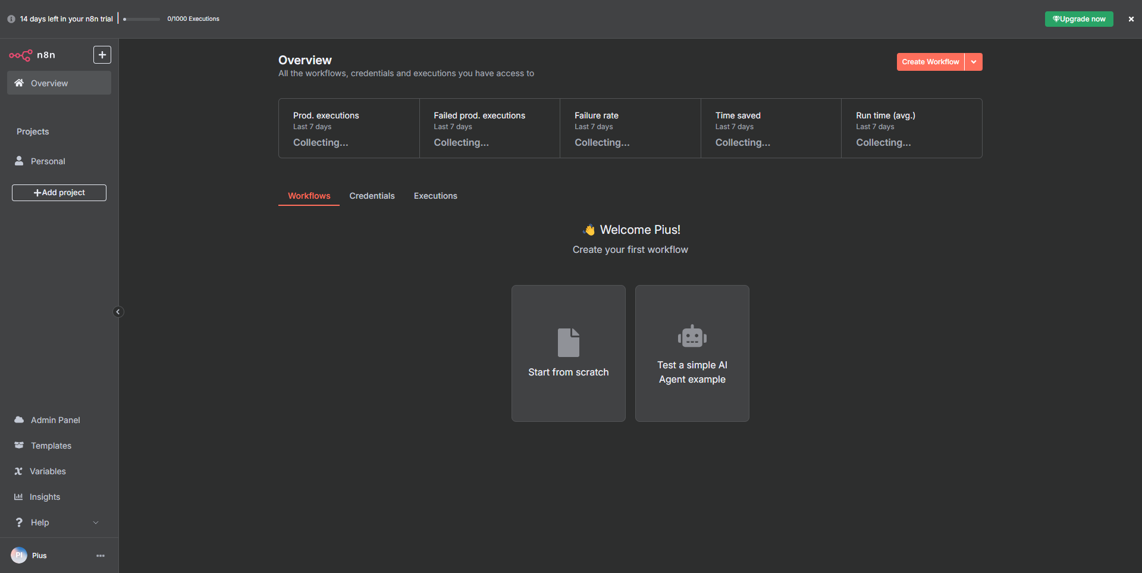Click the AI Agent robot icon
The width and height of the screenshot is (1142, 573).
(692, 337)
